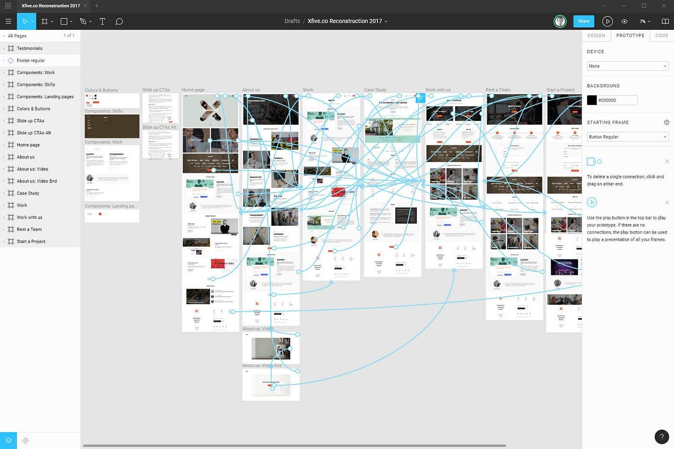Click the Present play button
Viewport: 674px width, 449px height.
[608, 21]
